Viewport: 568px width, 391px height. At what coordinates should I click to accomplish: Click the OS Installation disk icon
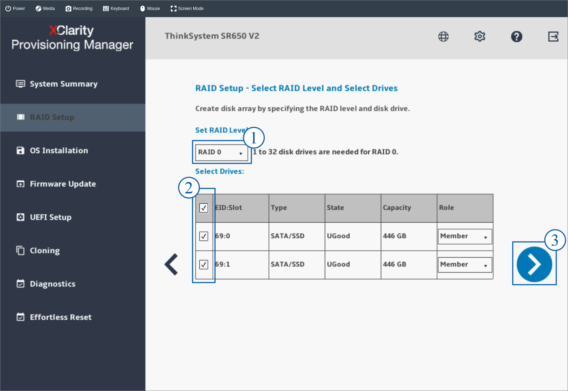click(21, 151)
